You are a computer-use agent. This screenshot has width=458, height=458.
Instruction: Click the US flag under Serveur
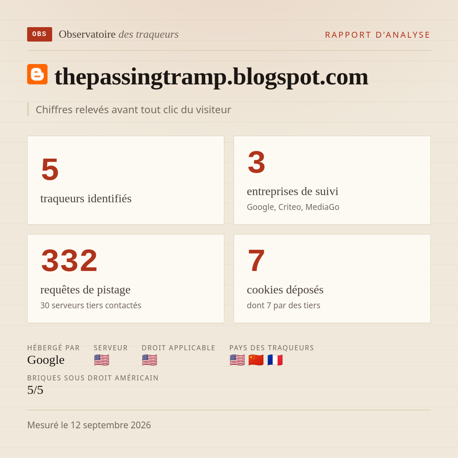(102, 360)
